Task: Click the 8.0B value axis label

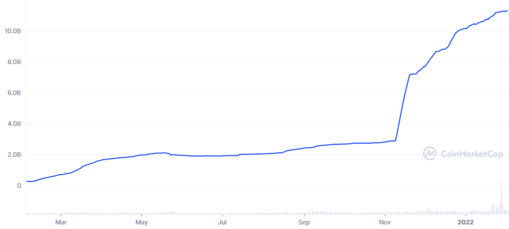Action: (14, 62)
